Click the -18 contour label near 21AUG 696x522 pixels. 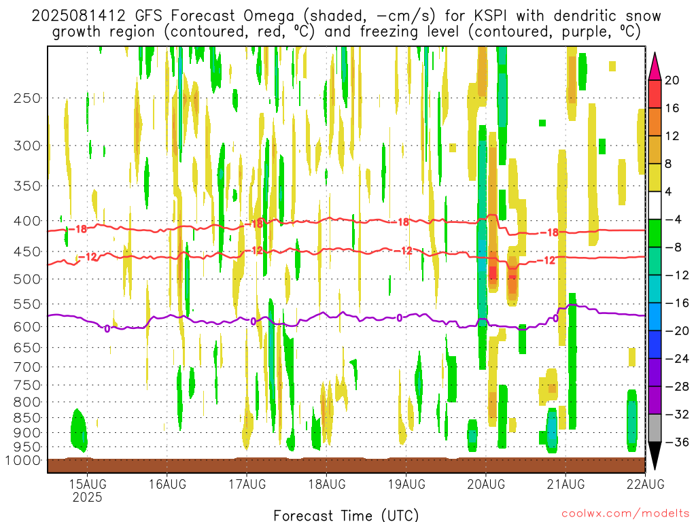(x=549, y=232)
